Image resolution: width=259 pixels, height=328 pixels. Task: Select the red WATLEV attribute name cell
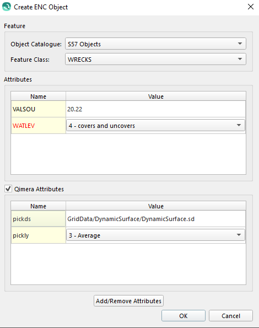point(39,126)
